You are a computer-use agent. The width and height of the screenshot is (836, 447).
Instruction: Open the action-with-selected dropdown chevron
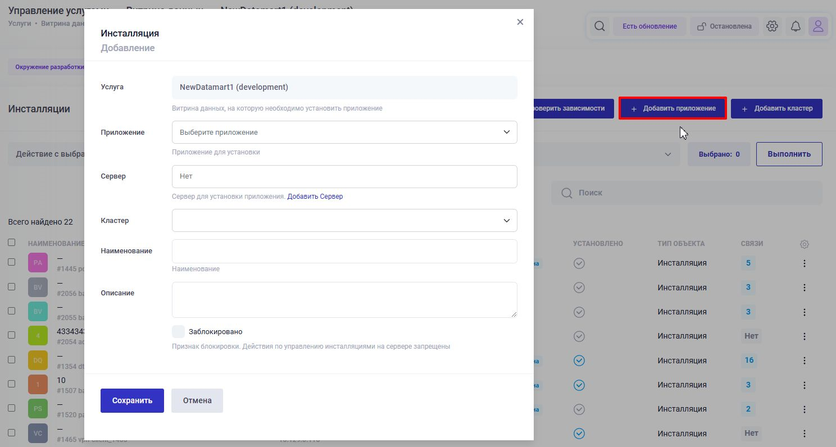[x=667, y=154]
